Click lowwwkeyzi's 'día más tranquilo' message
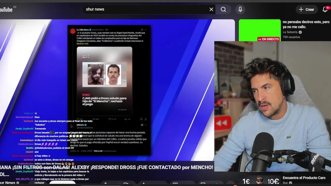 tap(56, 140)
